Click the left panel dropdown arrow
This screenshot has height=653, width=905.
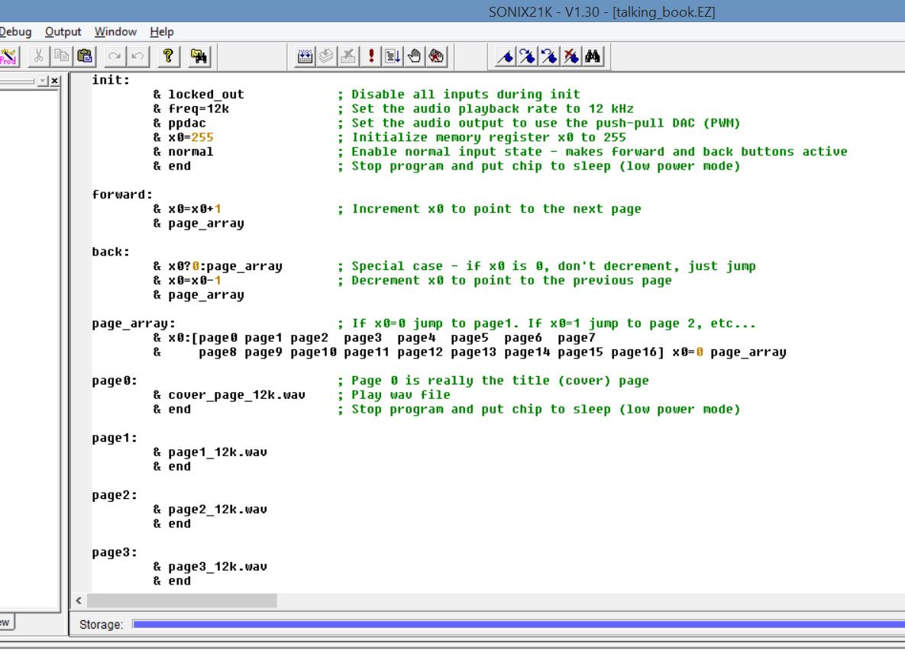tap(43, 81)
